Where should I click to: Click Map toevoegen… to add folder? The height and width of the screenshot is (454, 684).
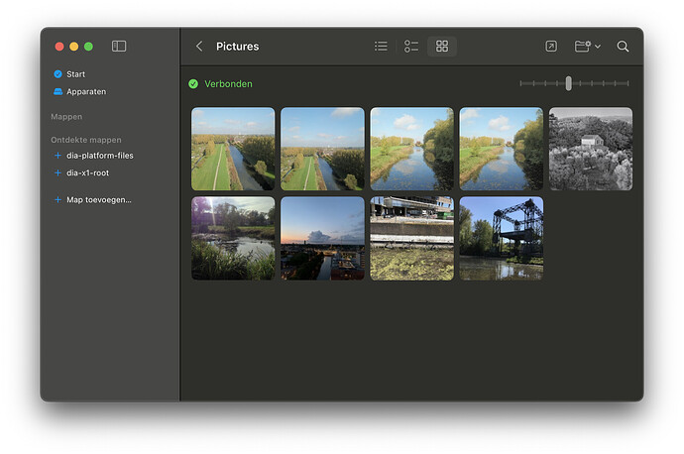point(97,200)
